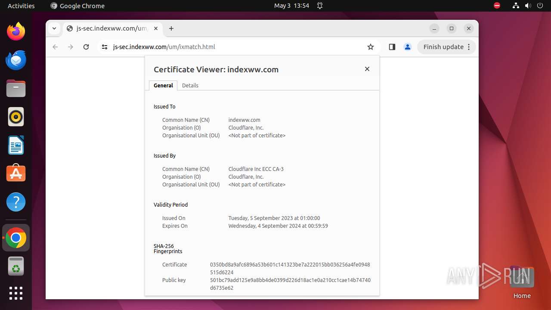Go forward in browser history
The image size is (551, 310).
[71, 47]
